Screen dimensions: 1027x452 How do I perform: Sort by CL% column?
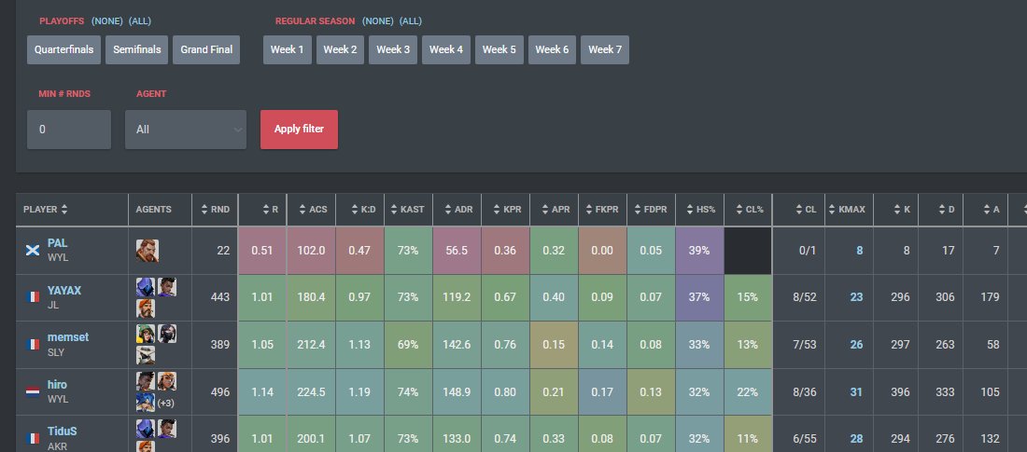[747, 210]
